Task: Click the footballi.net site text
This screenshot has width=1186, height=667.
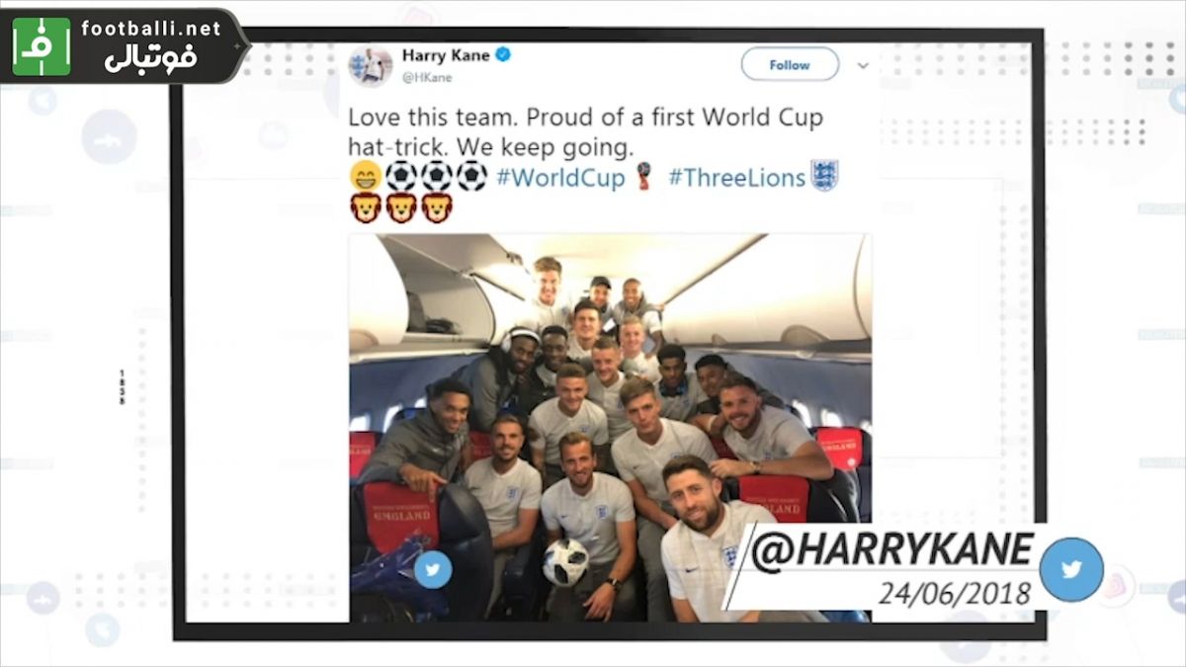Action: pyautogui.click(x=151, y=28)
